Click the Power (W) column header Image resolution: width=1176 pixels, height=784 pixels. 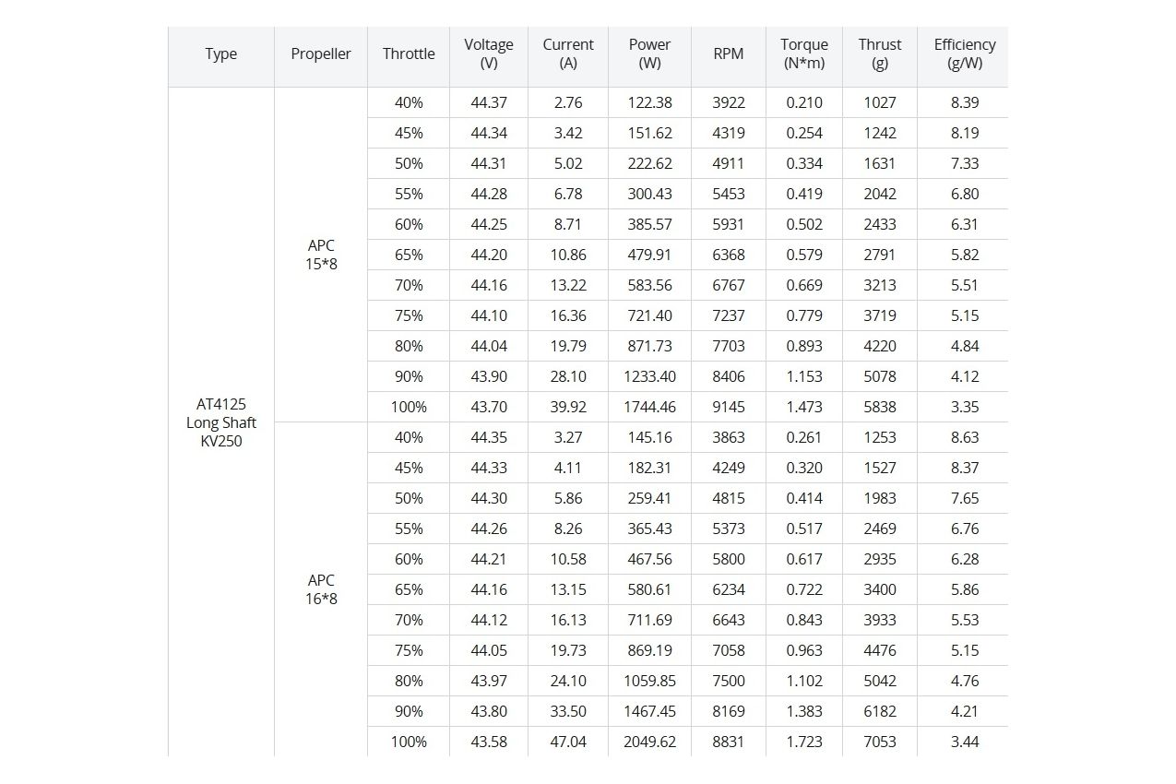click(650, 53)
